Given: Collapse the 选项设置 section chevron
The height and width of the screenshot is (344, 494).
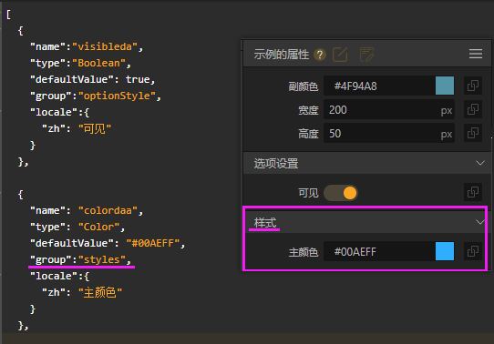Looking at the screenshot, I should pos(479,163).
